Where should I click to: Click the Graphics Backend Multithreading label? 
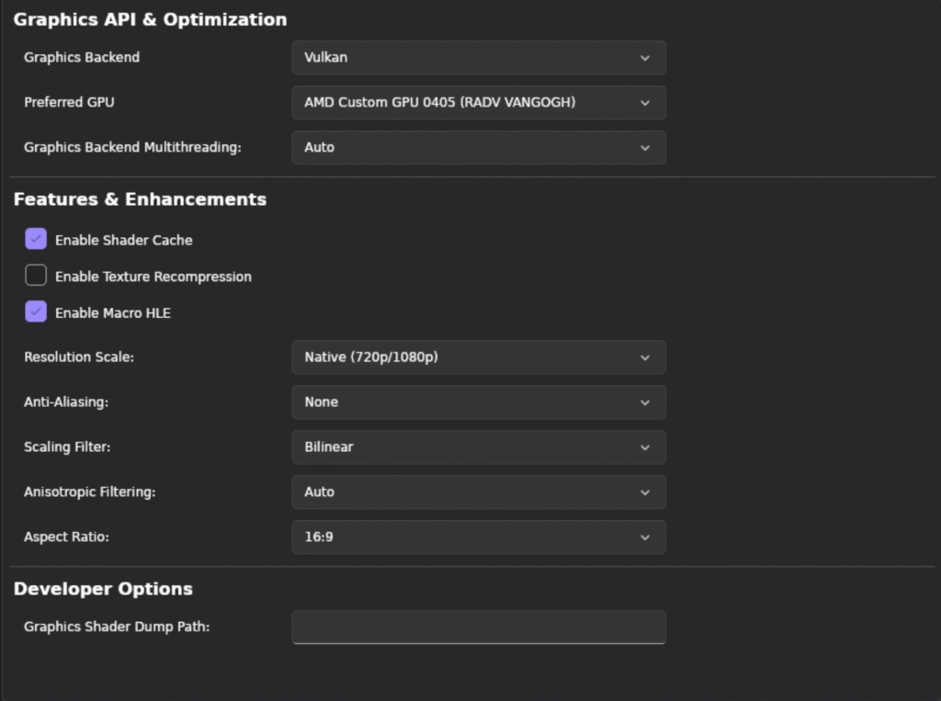click(132, 147)
